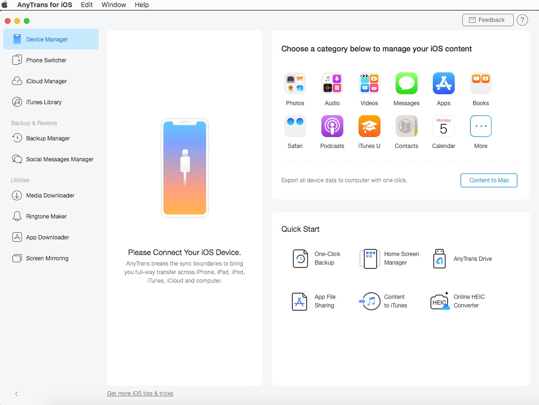Open the Edit menu
539x405 pixels.
click(87, 5)
